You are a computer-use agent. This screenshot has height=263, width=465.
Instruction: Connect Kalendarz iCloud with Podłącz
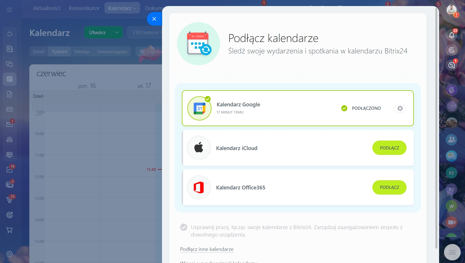click(389, 148)
